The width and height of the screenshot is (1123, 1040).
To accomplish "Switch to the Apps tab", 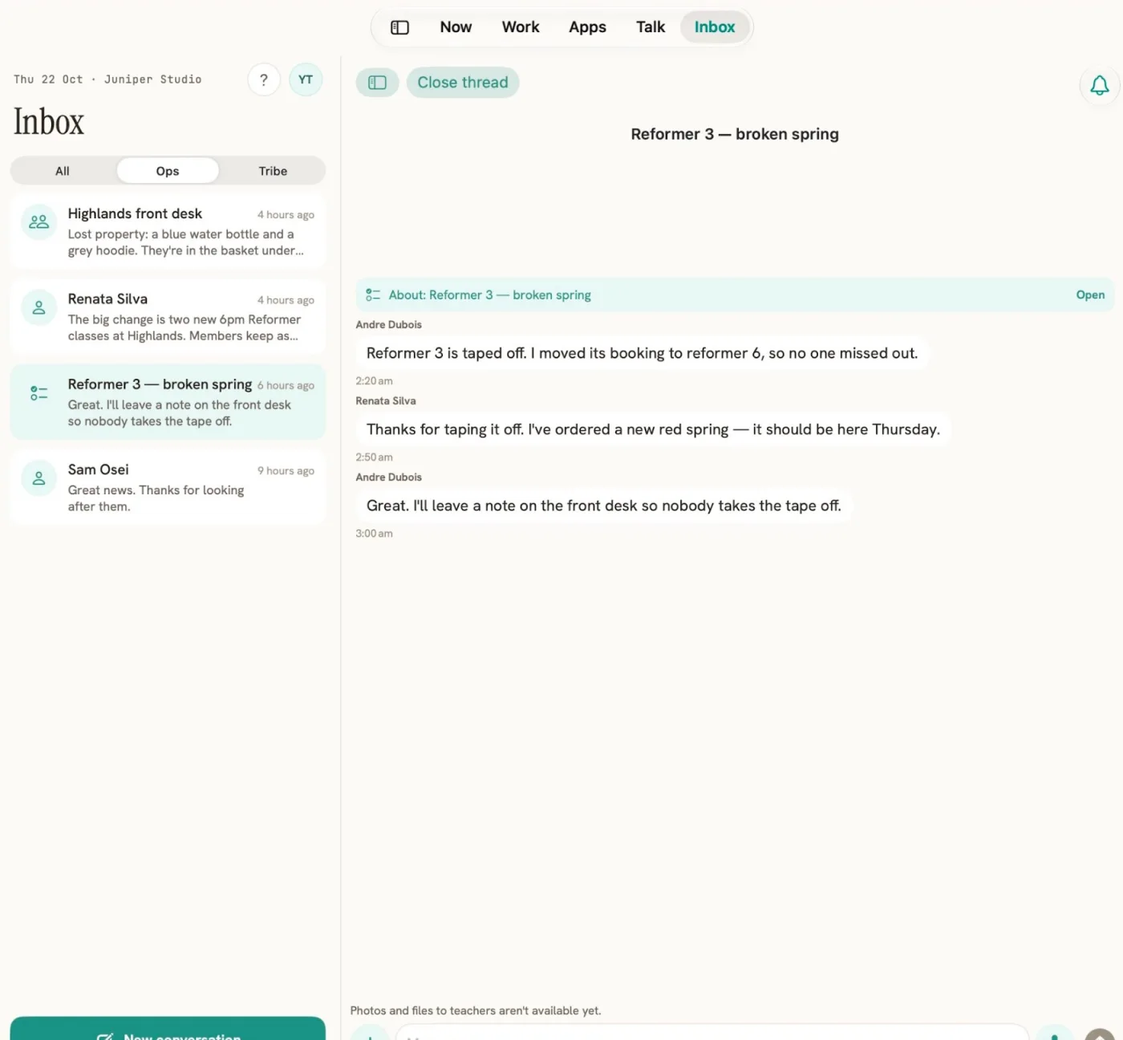I will (x=587, y=27).
